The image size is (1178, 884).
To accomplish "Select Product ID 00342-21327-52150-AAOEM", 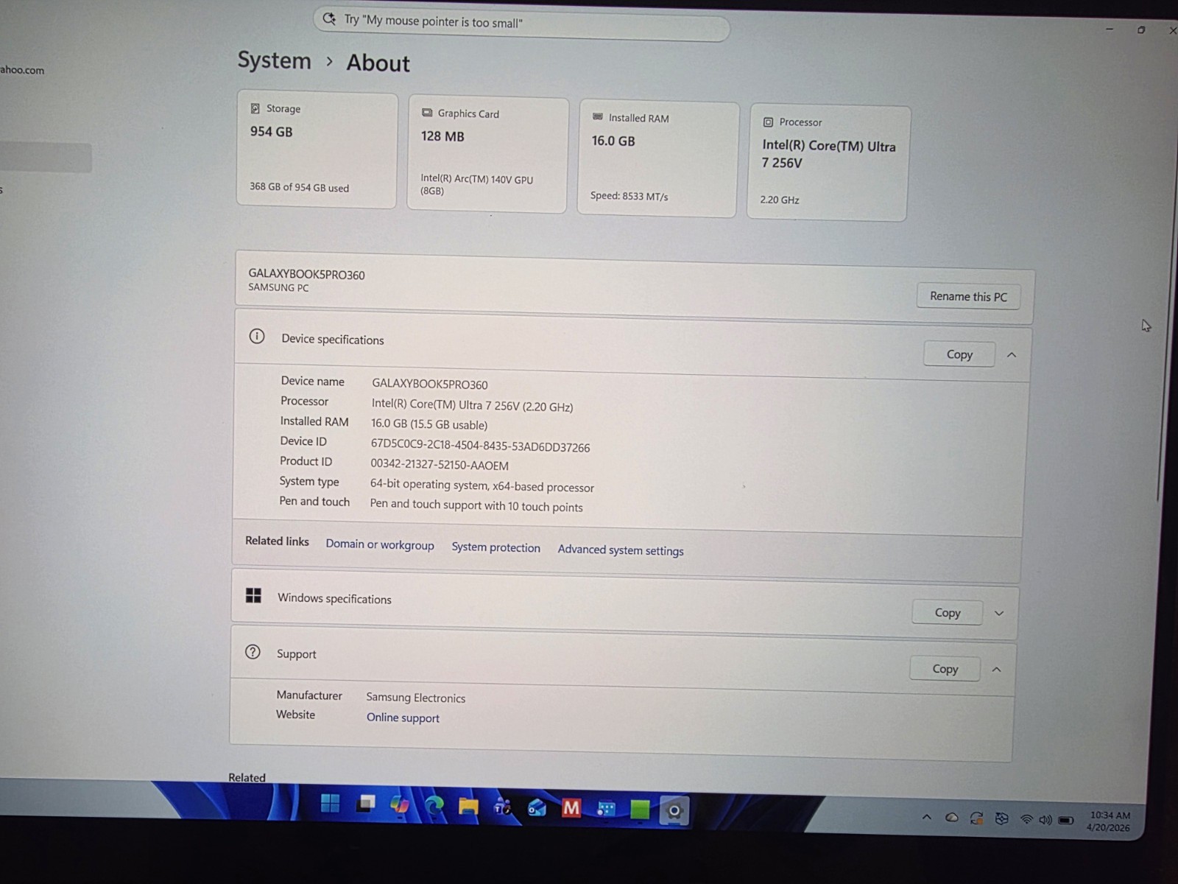I will click(x=440, y=465).
